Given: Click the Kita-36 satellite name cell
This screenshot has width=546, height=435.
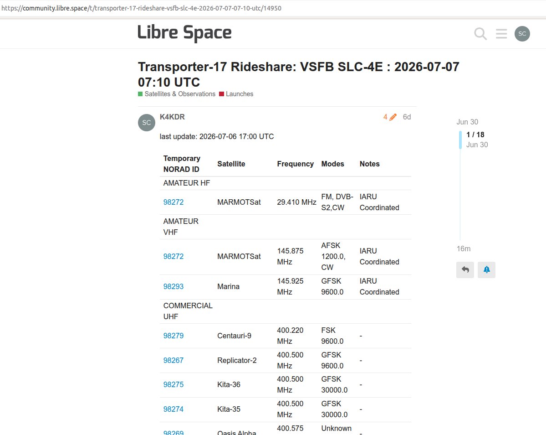Looking at the screenshot, I should (x=229, y=384).
